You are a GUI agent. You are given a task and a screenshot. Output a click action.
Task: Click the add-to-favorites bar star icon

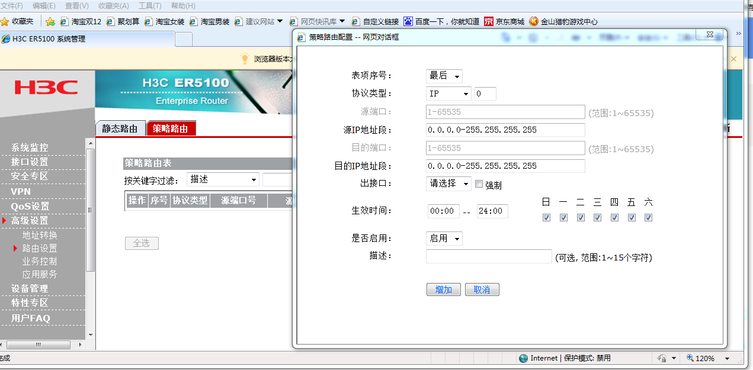50,21
